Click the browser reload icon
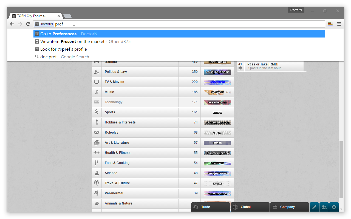The image size is (351, 219). point(28,24)
